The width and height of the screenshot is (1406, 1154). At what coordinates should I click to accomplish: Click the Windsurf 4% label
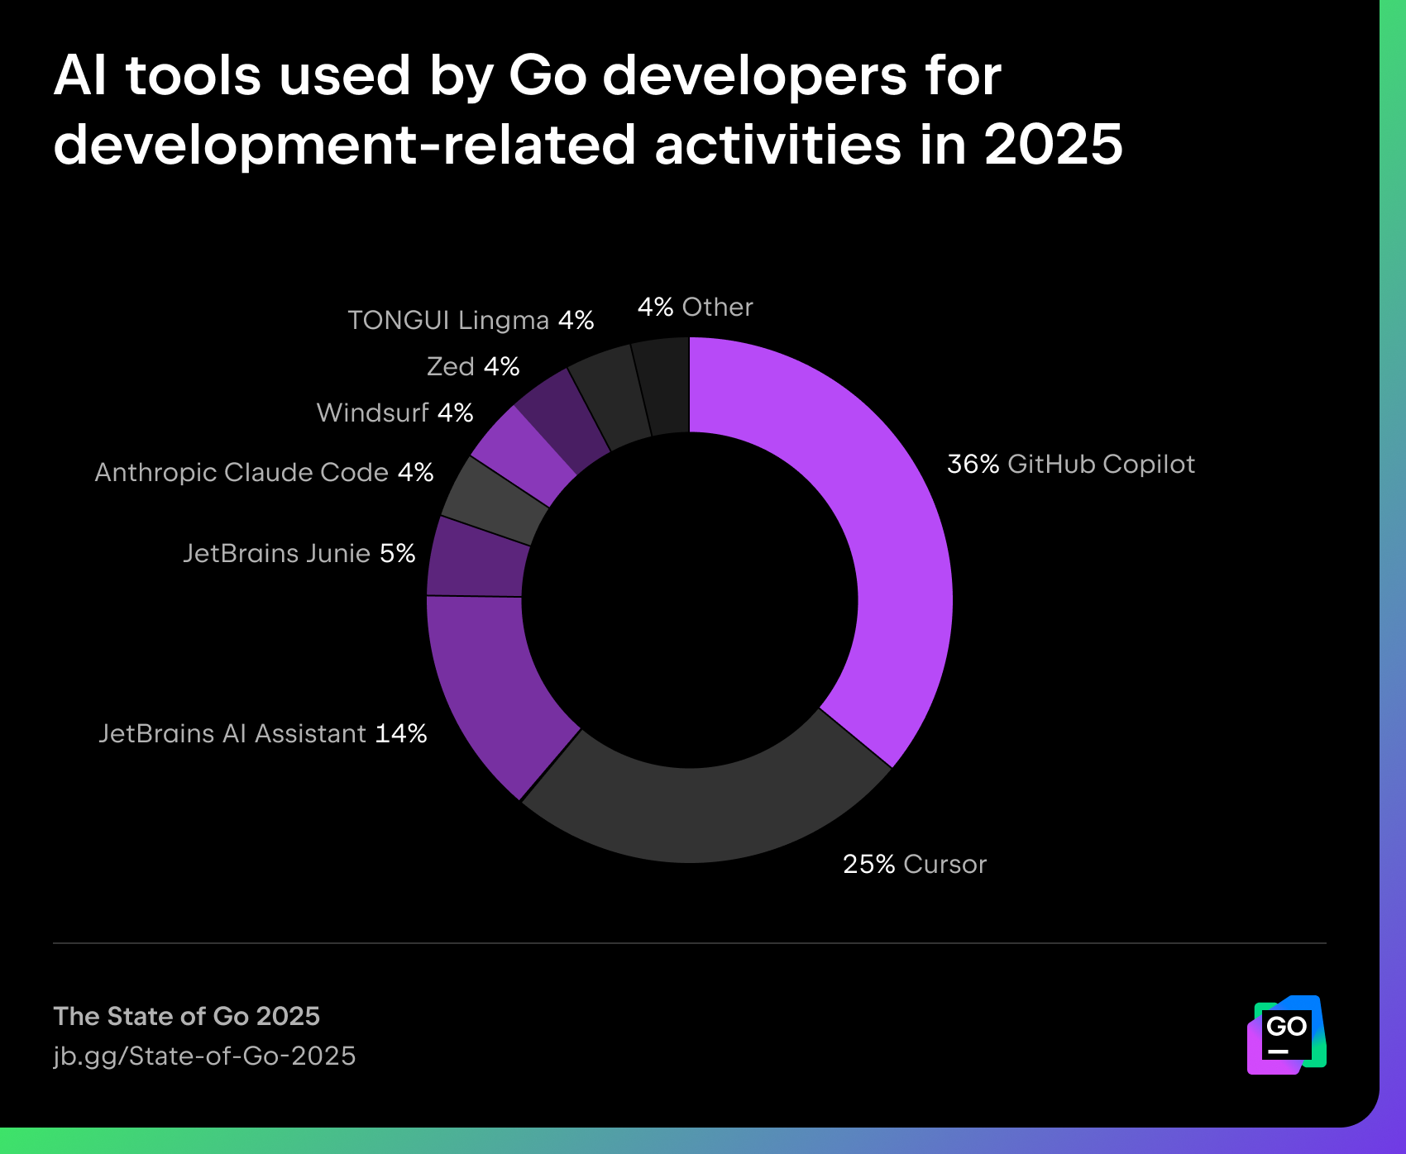395,412
